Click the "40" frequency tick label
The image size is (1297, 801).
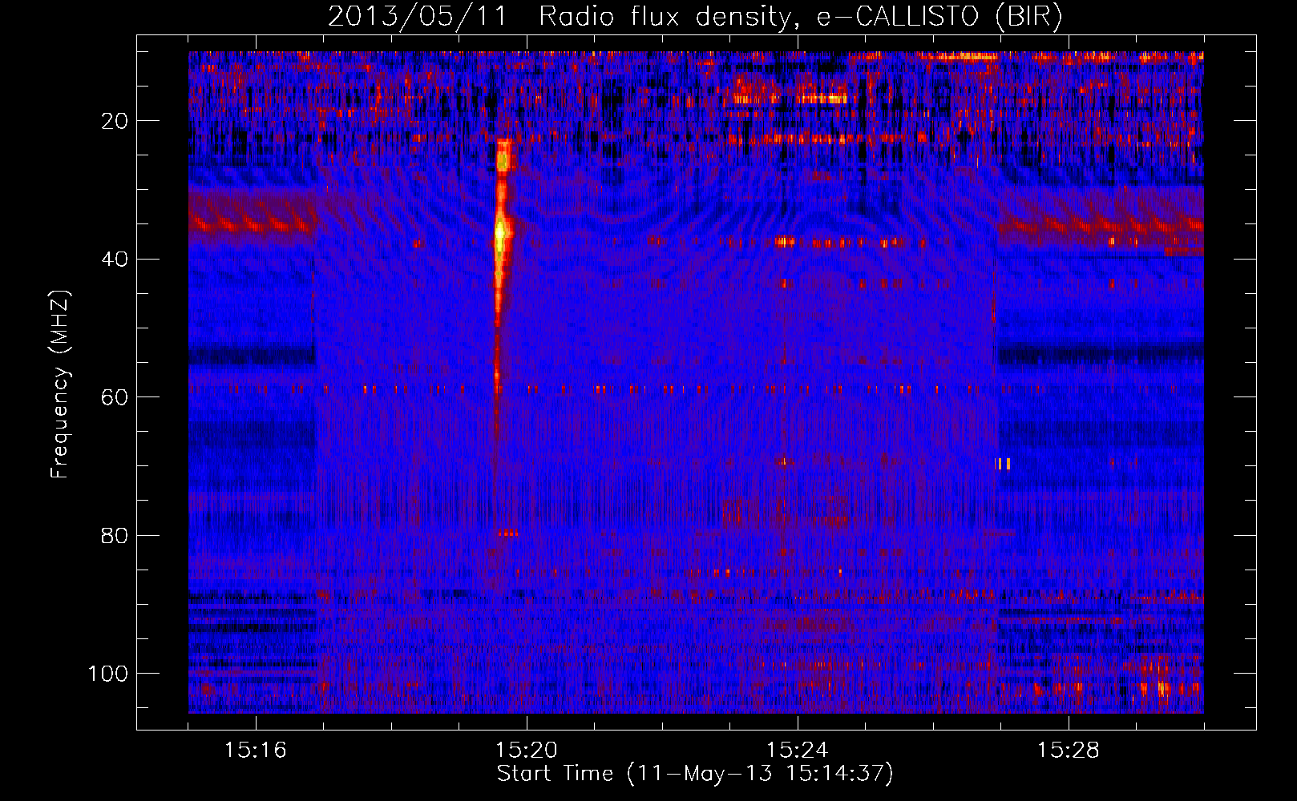(115, 259)
